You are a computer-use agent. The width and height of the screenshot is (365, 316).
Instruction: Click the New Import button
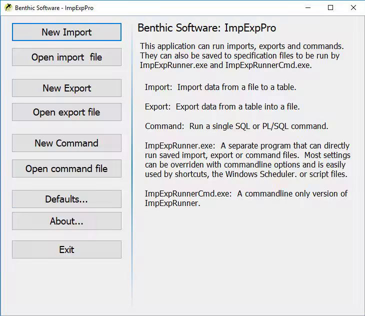[66, 32]
